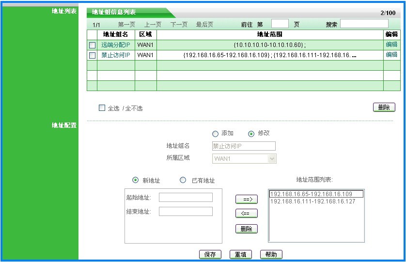Select 192.168.16.111-192.168.16.127 in range list
Viewport: 406px width, 262px height.
click(312, 201)
